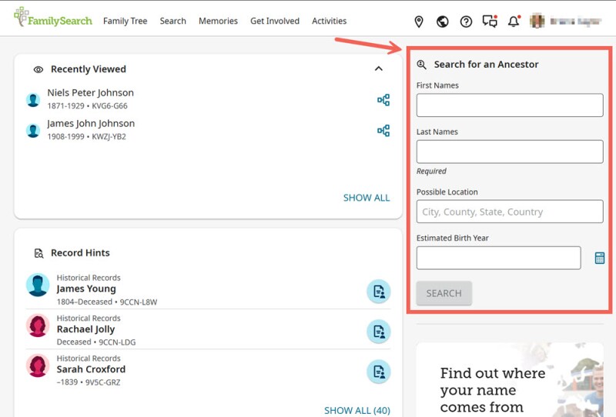Collapse the Recently Viewed panel
Viewport: 616px width, 417px height.
pos(379,68)
